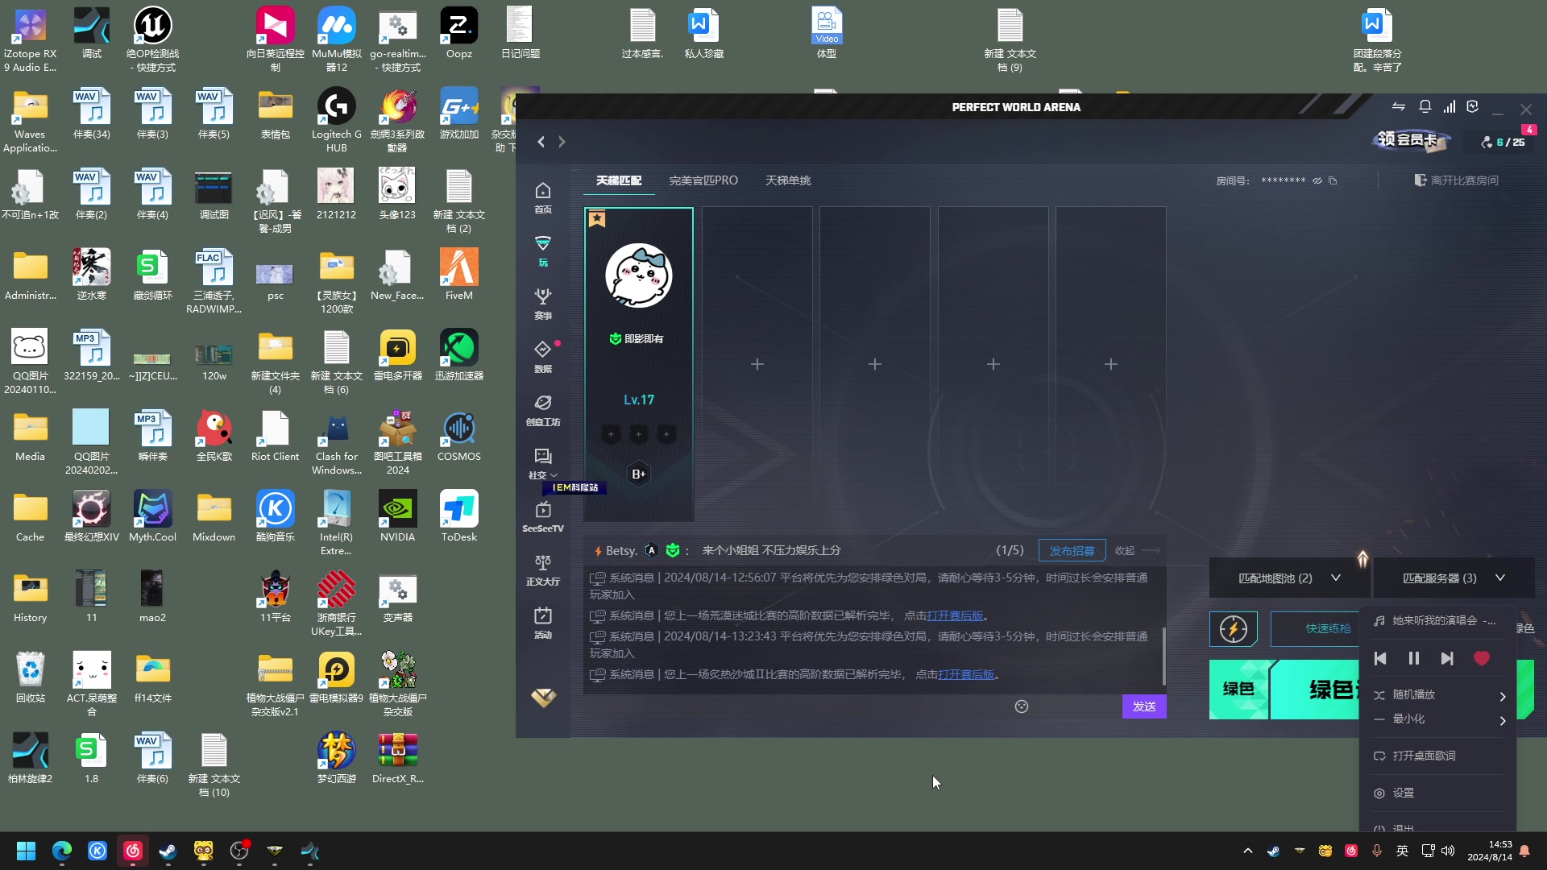Open Microsoft Edge from taskbar
Image resolution: width=1547 pixels, height=870 pixels.
pyautogui.click(x=62, y=851)
